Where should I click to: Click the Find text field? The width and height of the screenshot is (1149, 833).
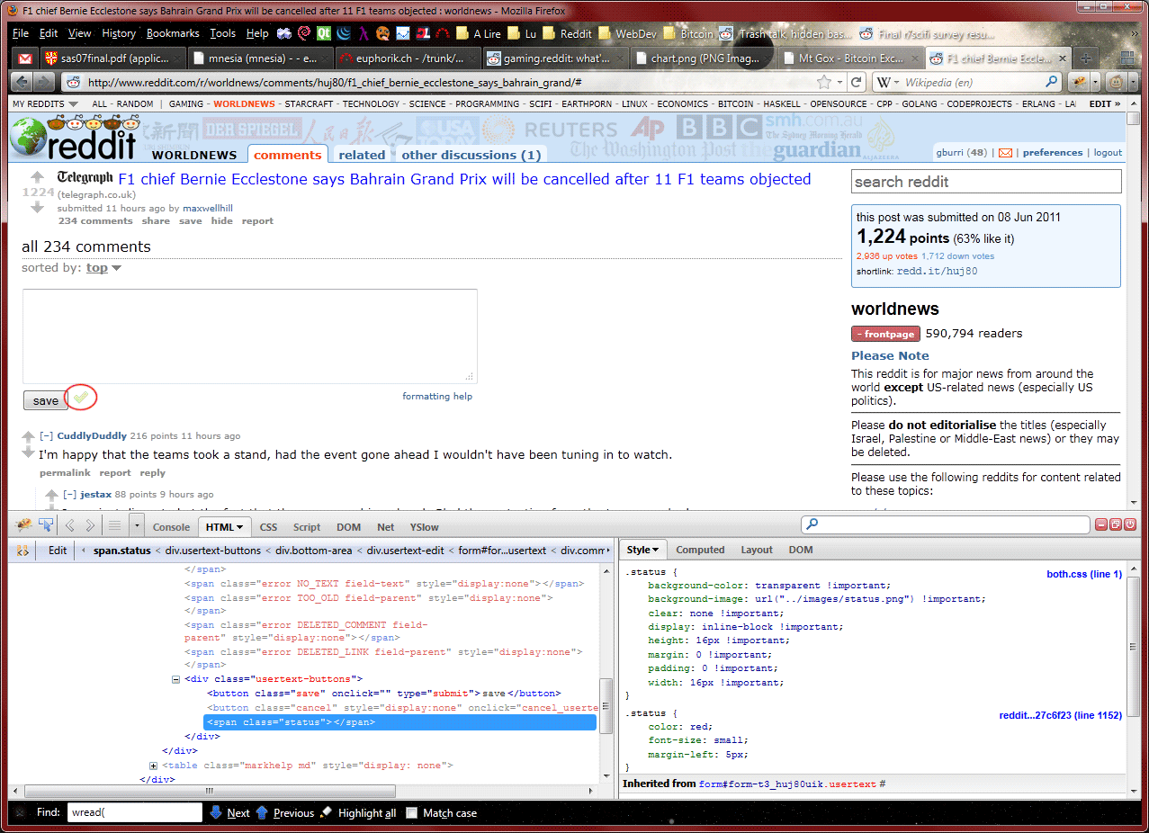tap(134, 812)
